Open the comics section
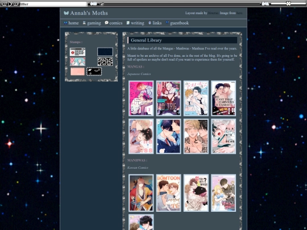 (116, 23)
